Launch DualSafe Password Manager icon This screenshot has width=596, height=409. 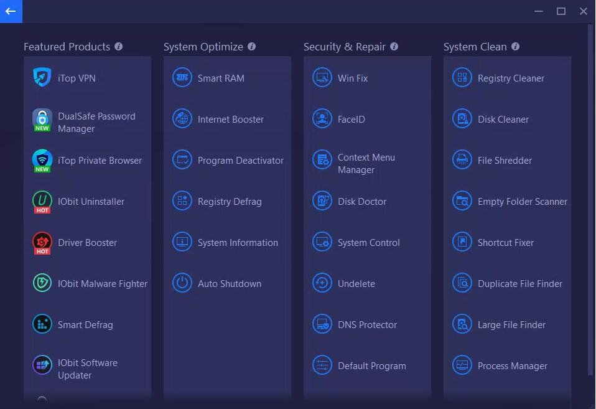(42, 120)
